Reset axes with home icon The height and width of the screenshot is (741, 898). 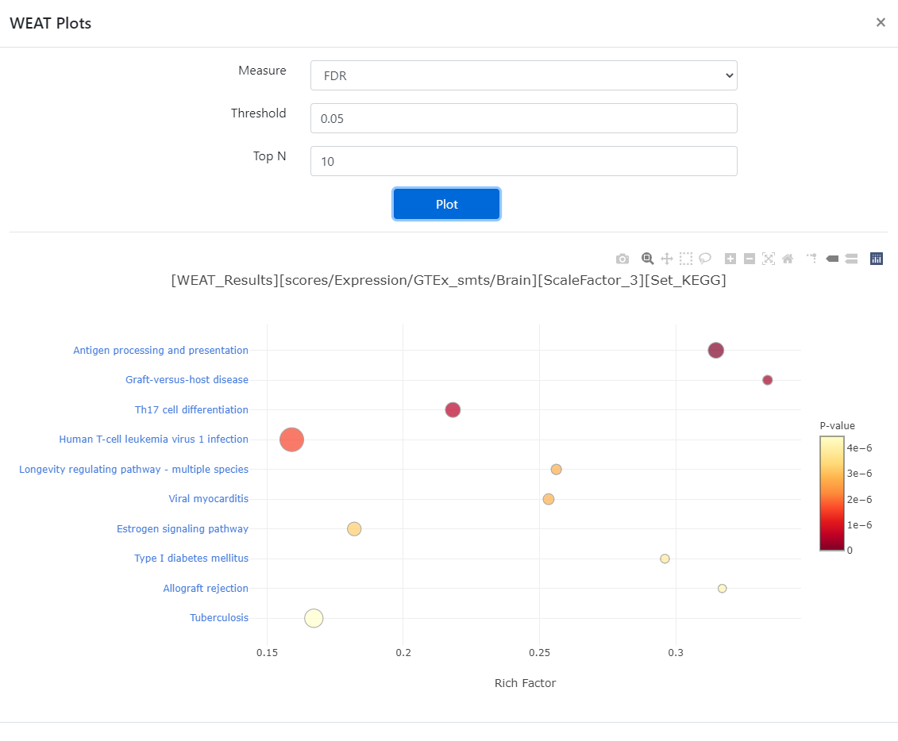point(788,259)
